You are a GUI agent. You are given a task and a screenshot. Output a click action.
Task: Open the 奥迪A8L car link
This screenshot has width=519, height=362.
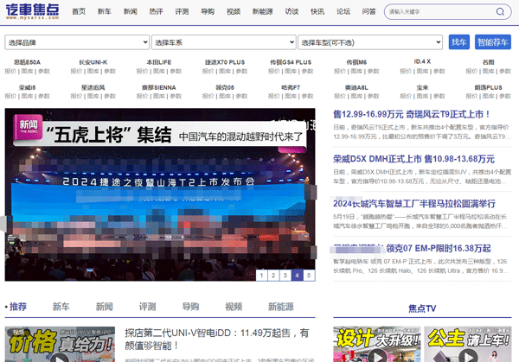click(356, 87)
